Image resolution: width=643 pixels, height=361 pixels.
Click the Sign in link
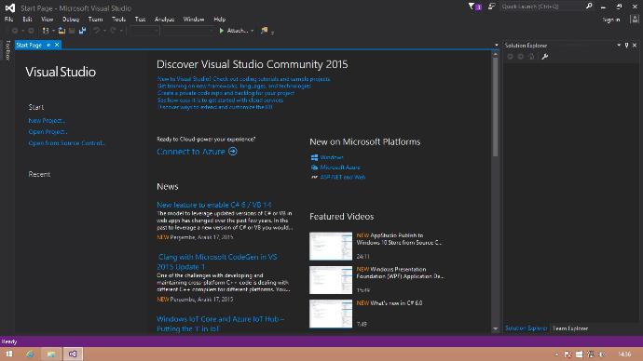click(x=611, y=20)
